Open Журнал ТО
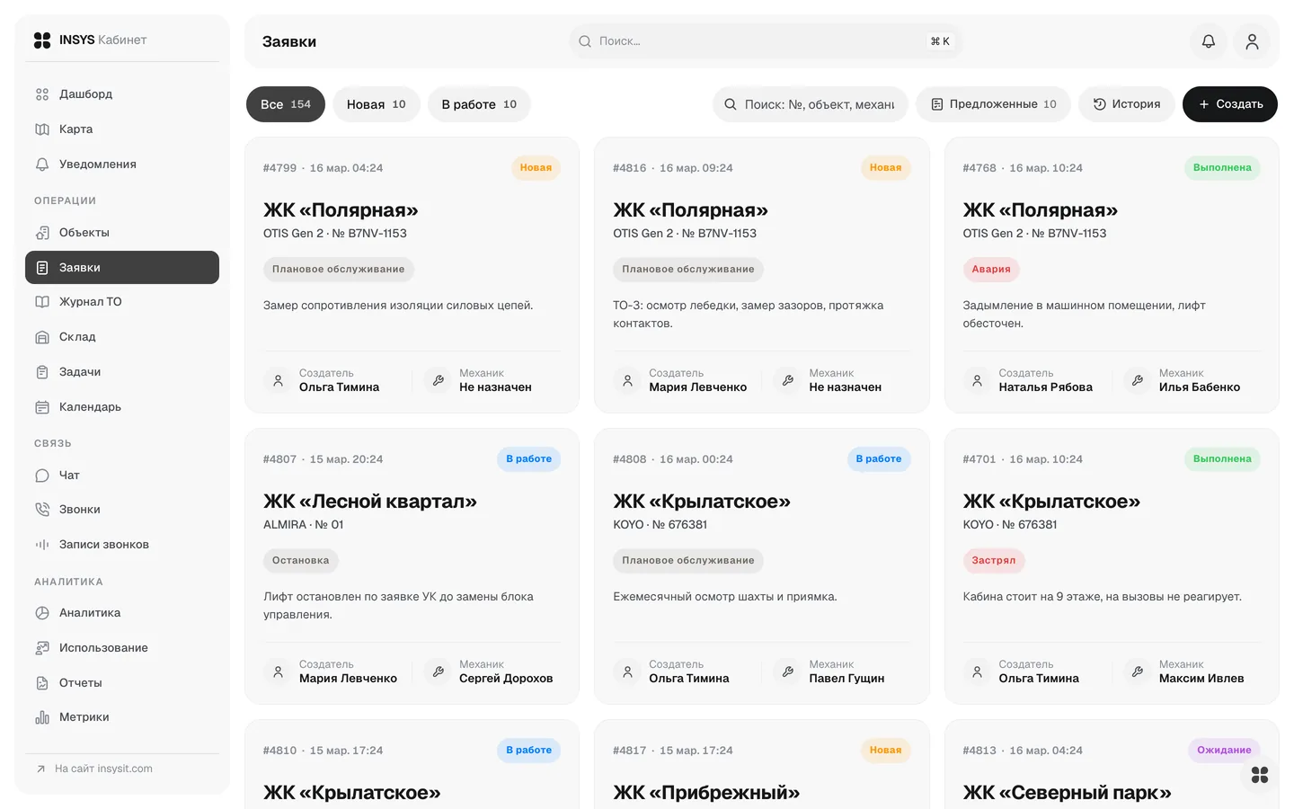Screen dimensions: 1294x809 pyautogui.click(x=122, y=302)
